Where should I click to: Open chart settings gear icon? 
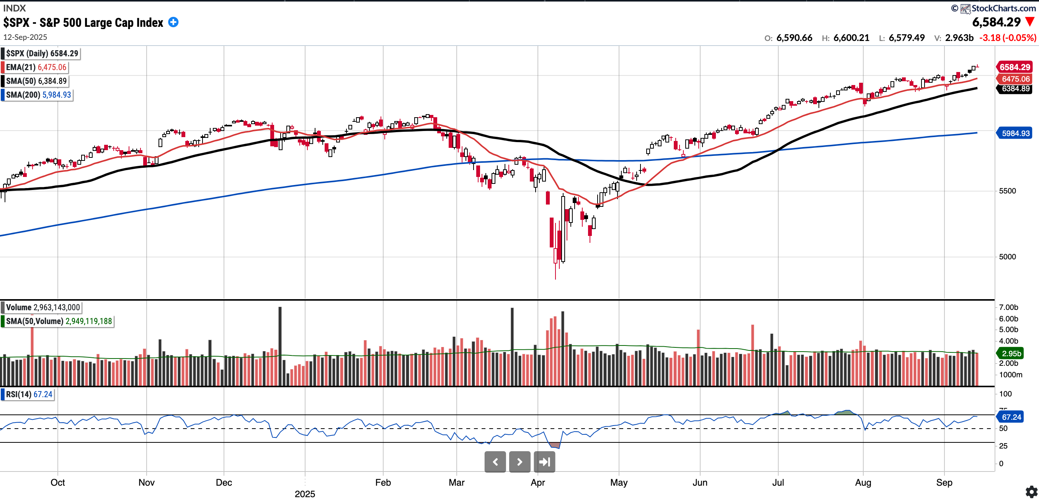[x=1031, y=492]
